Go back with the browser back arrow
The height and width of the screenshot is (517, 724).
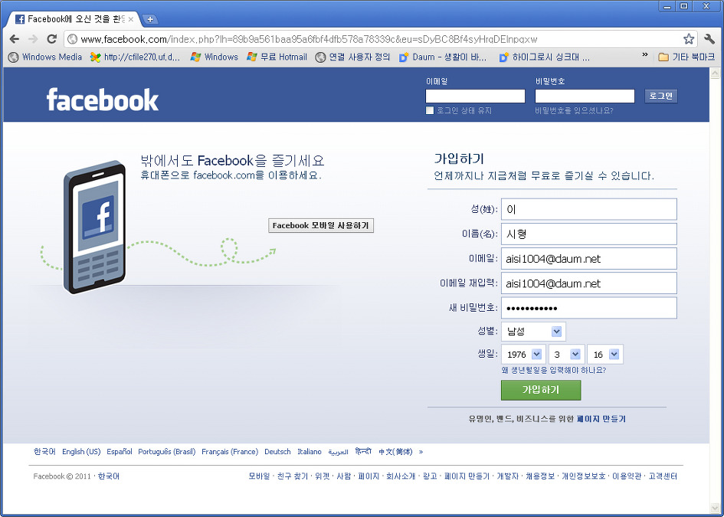pos(15,39)
